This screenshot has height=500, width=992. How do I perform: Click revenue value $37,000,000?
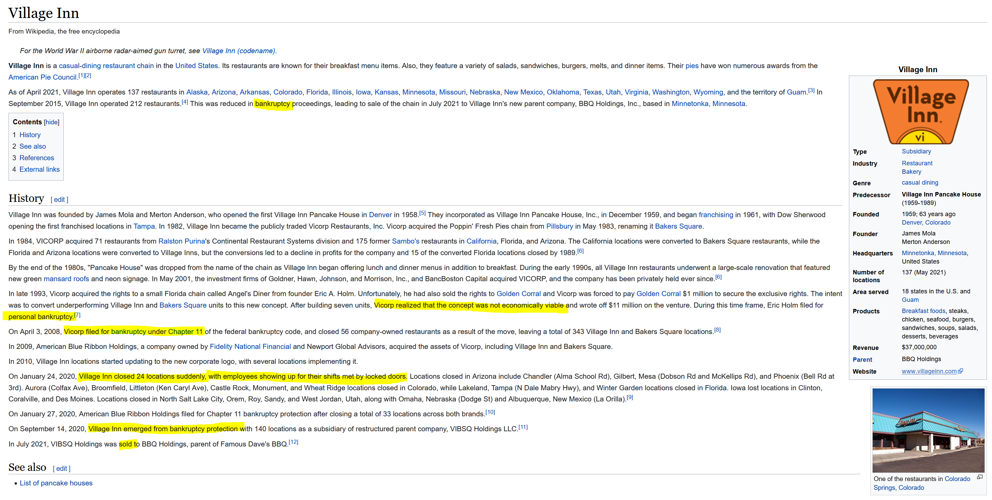(x=919, y=347)
